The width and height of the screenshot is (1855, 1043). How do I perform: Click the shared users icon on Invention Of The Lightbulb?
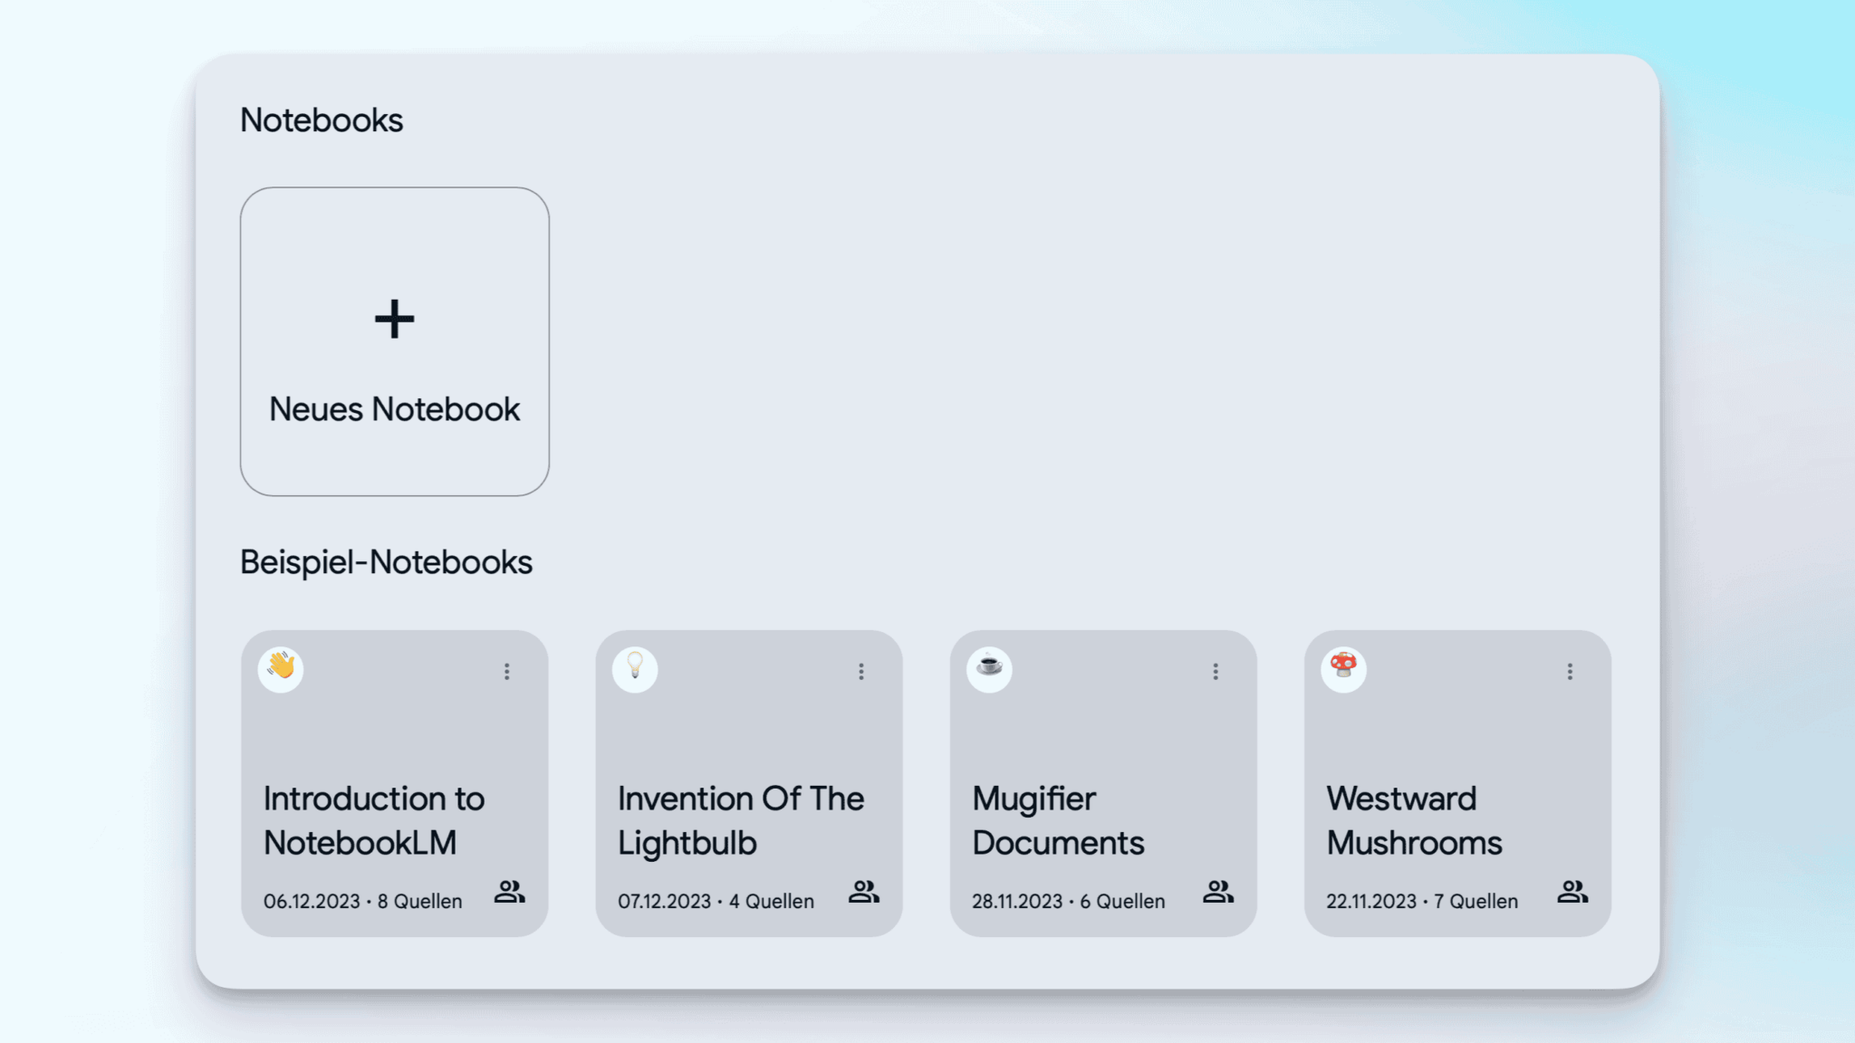(863, 892)
